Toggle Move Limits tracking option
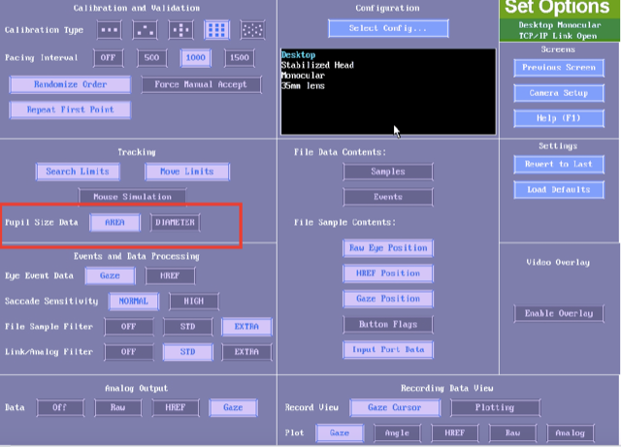This screenshot has width=621, height=447. (x=187, y=172)
